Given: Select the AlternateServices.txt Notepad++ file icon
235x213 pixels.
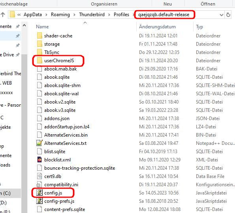Looking at the screenshot, I should 39,143.
